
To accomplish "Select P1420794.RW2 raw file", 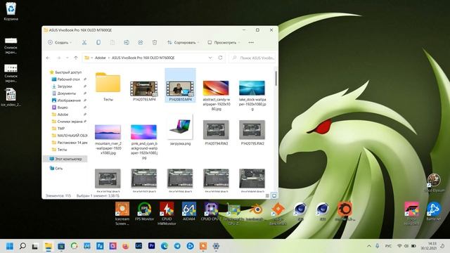I will 217,133.
